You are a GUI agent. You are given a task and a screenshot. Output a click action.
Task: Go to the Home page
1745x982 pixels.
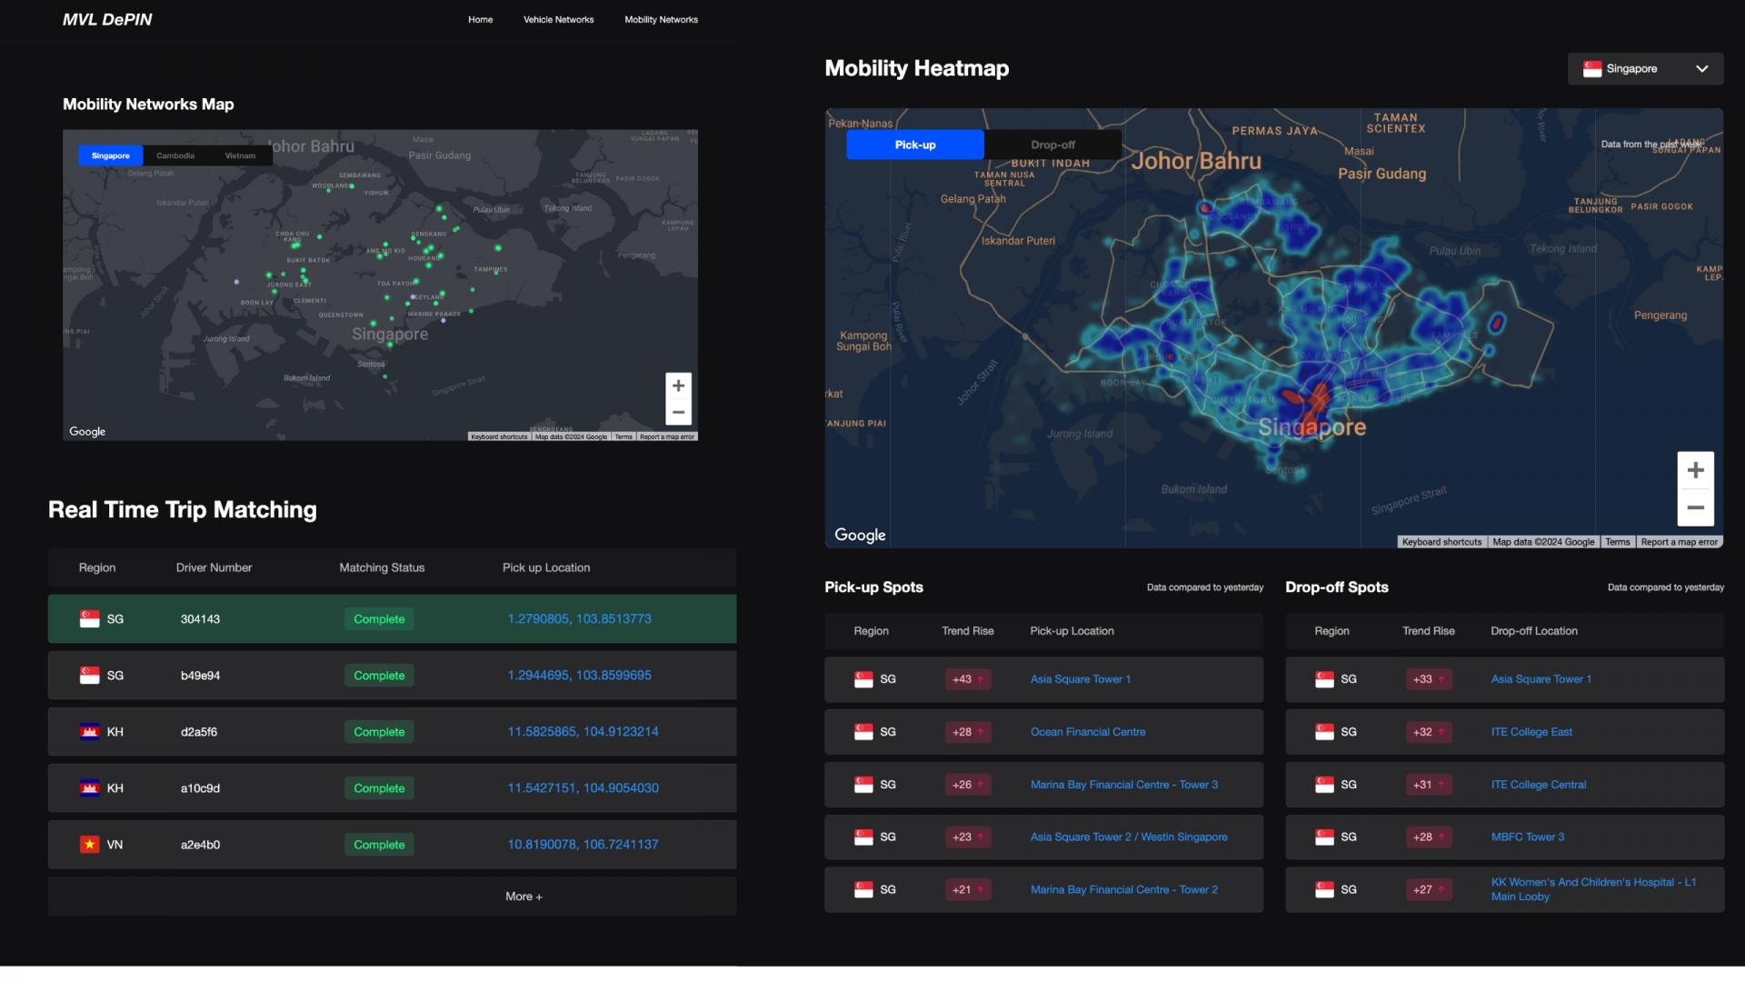[480, 20]
